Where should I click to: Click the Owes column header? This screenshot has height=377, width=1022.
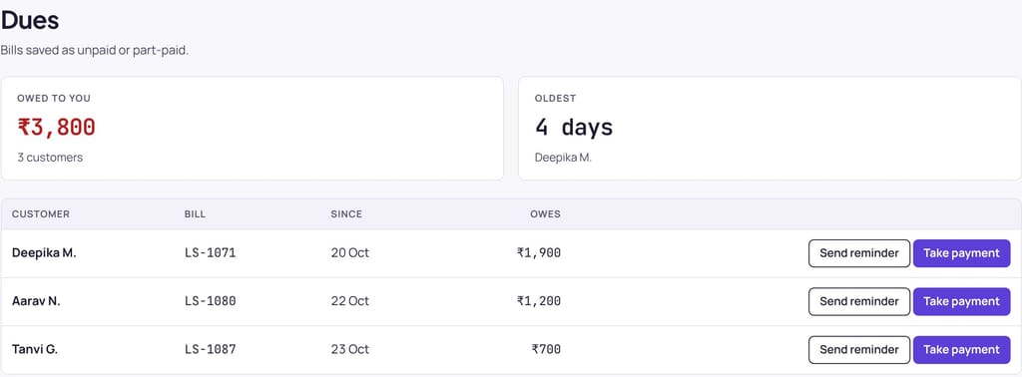(546, 214)
